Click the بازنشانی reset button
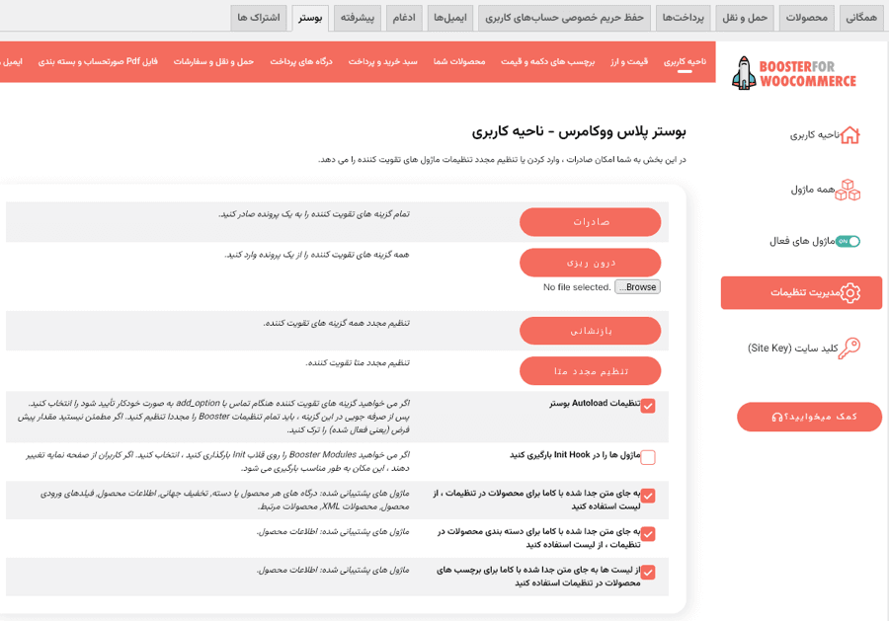The image size is (889, 621). pyautogui.click(x=591, y=331)
